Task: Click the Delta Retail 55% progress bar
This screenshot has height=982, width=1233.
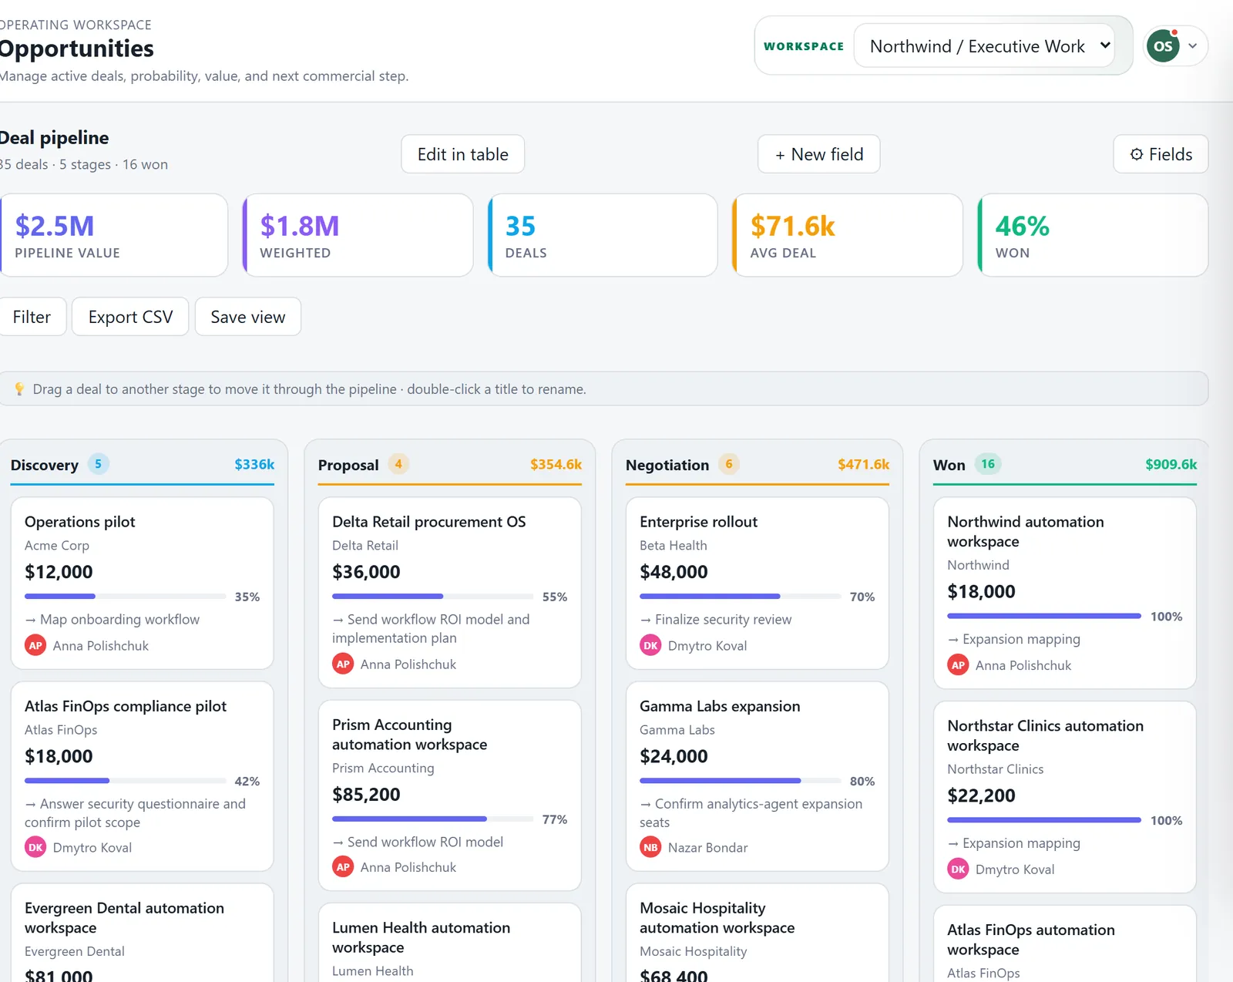Action: coord(432,597)
